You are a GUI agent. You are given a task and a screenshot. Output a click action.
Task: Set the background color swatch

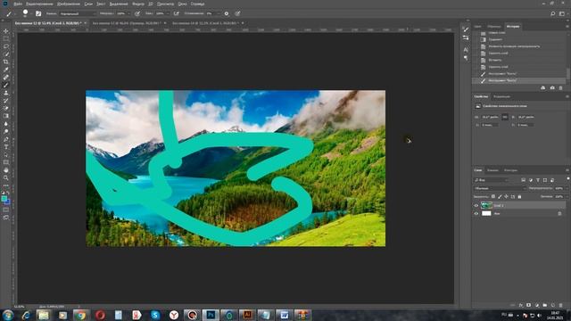point(8,202)
